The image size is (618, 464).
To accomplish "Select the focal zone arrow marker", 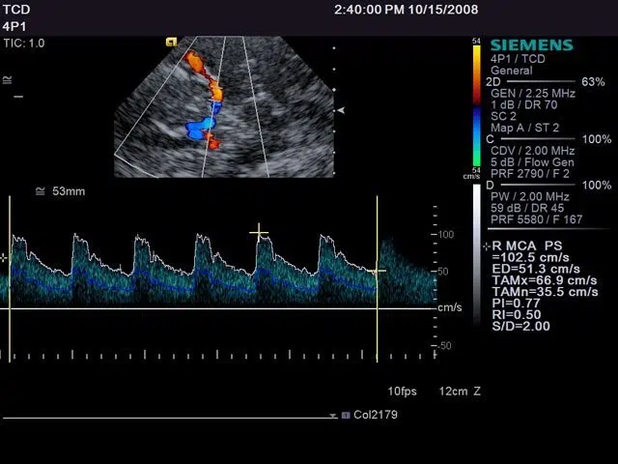I will coord(339,111).
